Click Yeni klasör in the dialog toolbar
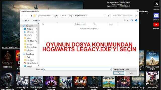 tap(36, 20)
